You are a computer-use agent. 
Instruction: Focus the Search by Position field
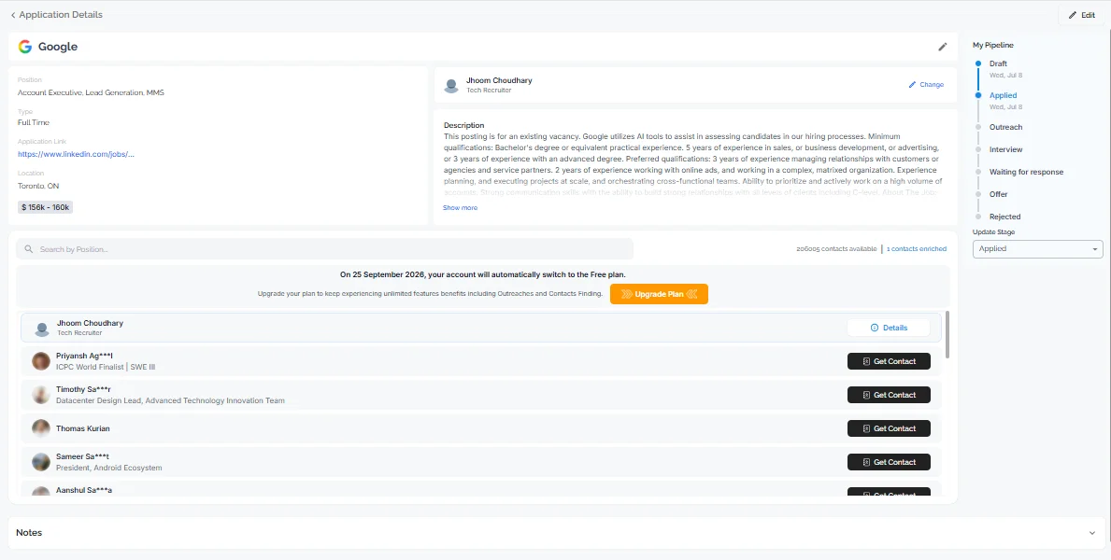pos(324,249)
